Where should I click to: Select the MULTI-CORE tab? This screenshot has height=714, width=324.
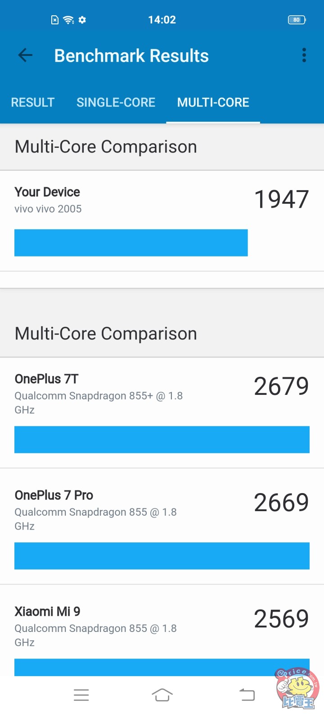tap(213, 102)
